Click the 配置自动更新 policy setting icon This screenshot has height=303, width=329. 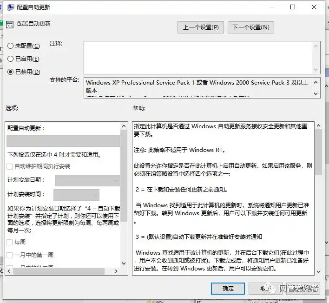point(10,25)
